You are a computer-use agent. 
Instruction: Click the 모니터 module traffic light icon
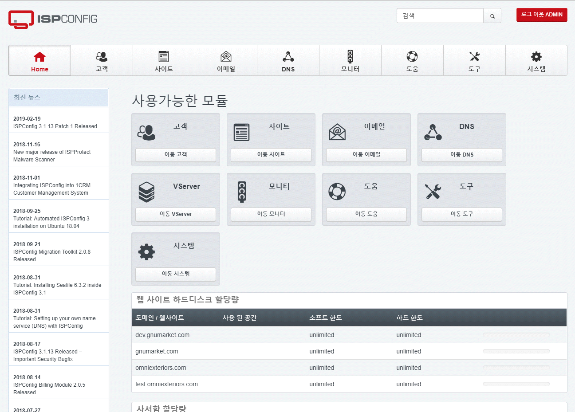coord(242,192)
